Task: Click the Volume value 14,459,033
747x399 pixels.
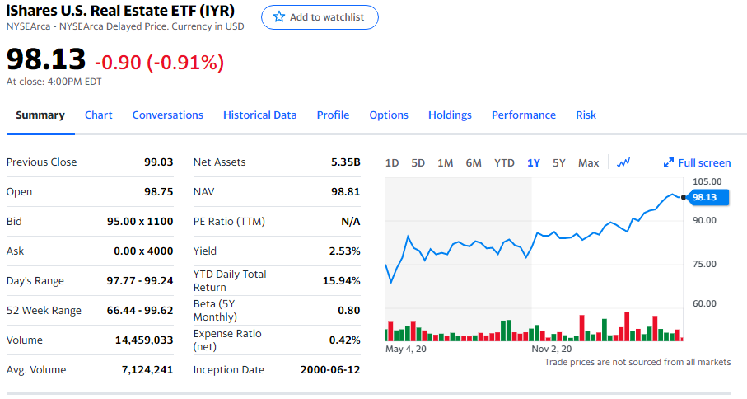Action: [144, 340]
